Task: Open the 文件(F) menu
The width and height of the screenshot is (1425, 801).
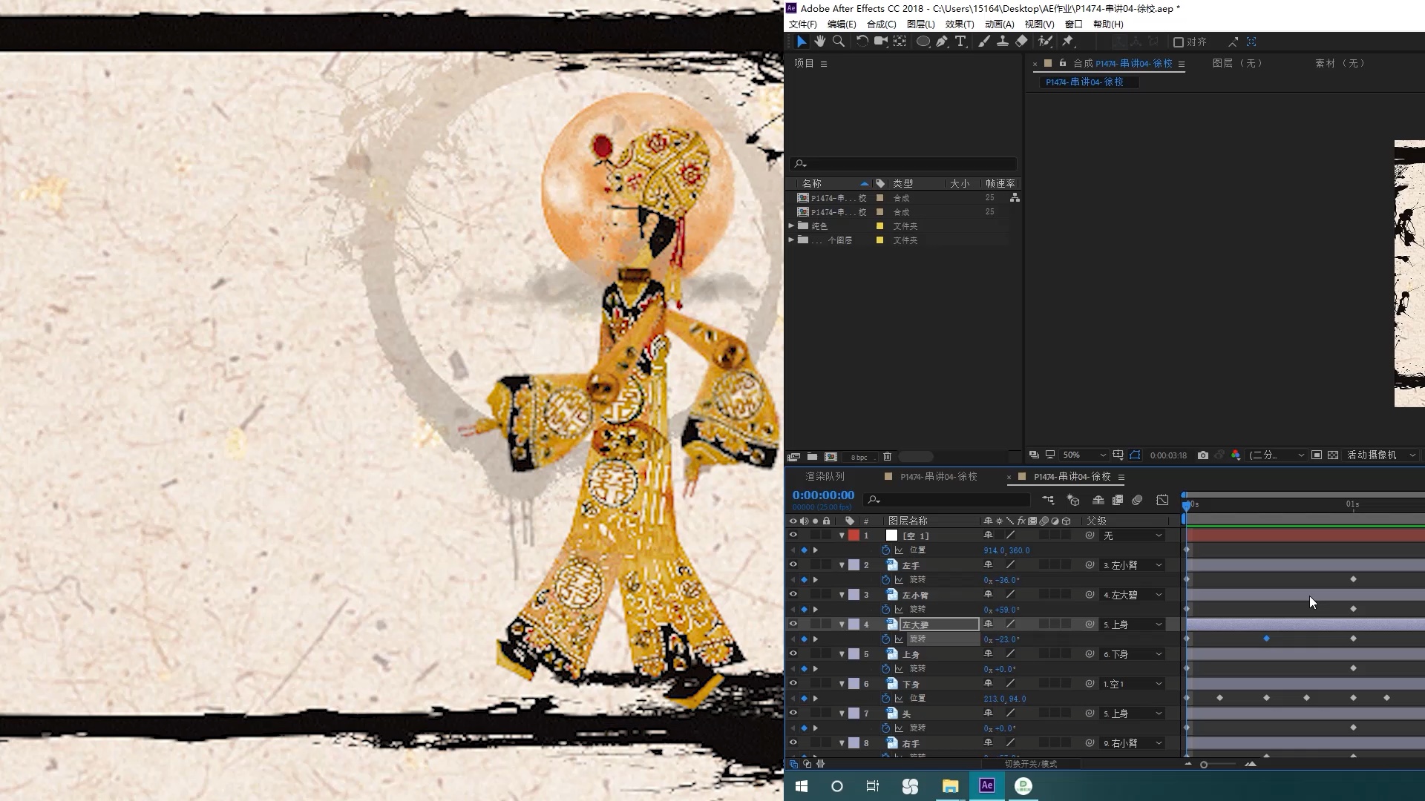Action: (x=802, y=24)
